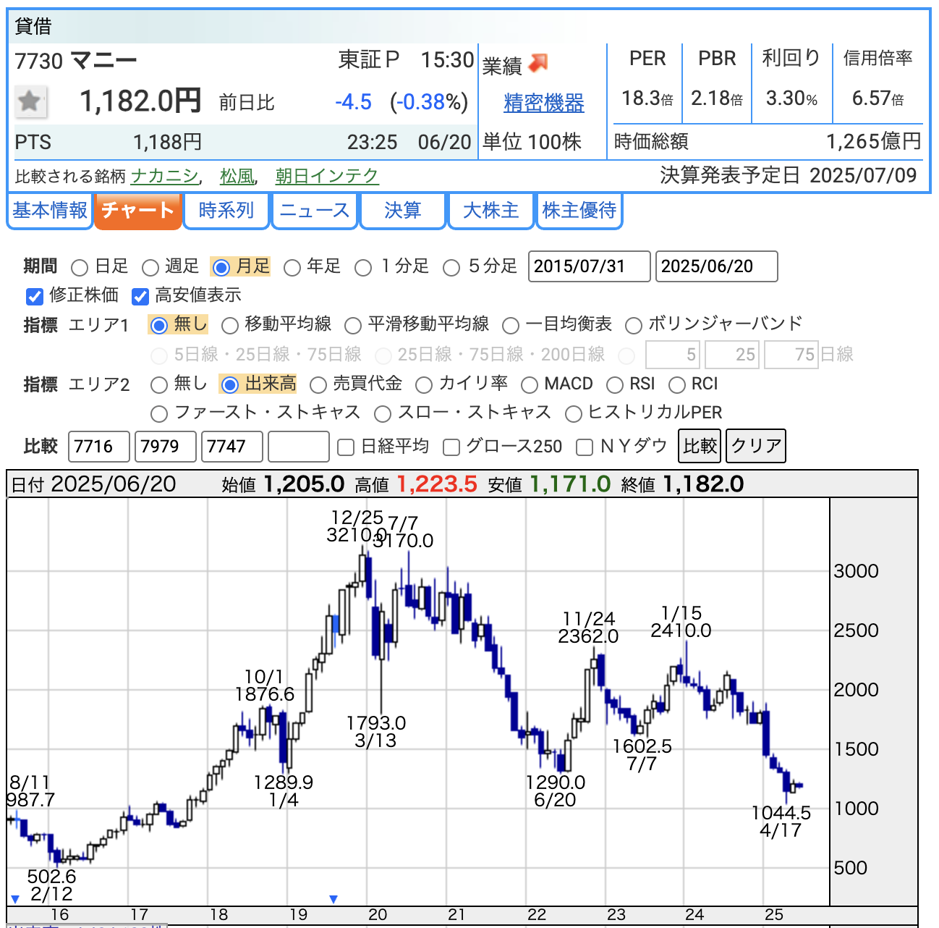Select ファースト・ストキャス indicator
This screenshot has height=928, width=939.
click(158, 414)
